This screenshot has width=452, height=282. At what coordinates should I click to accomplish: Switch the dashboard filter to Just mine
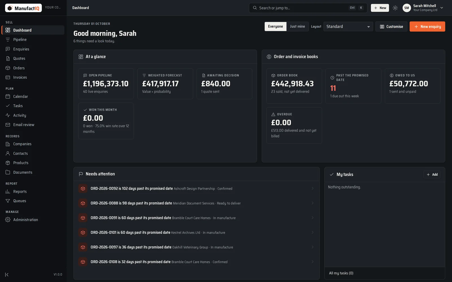(x=297, y=27)
